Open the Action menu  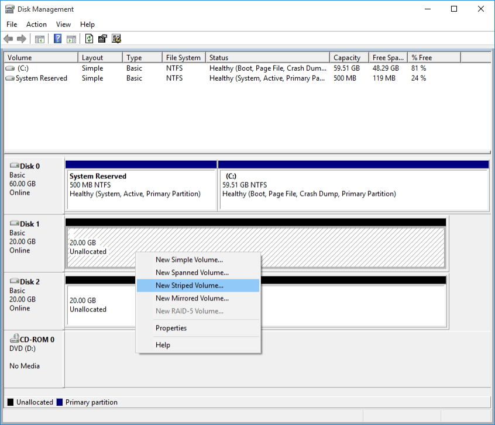36,25
